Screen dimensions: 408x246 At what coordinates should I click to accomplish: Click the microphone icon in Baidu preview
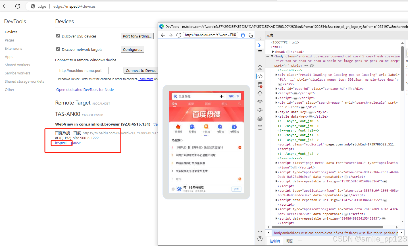point(221,96)
